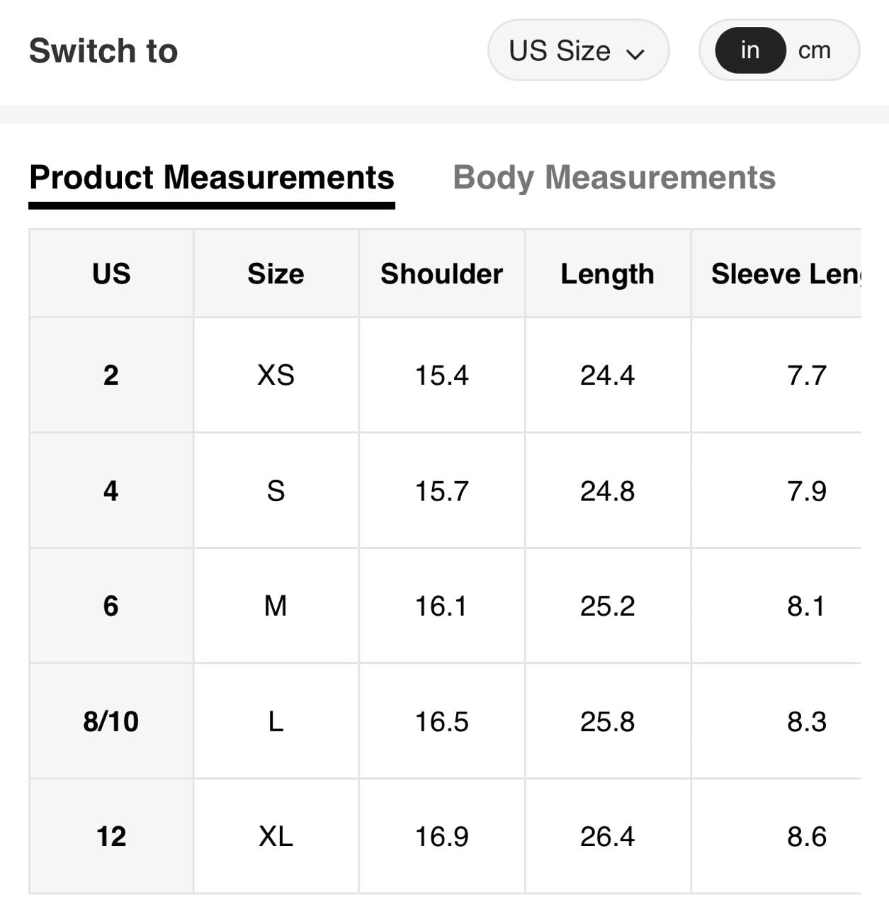Screen dimensions: 889x907
Task: Click the 25.2 length value
Action: 607,606
